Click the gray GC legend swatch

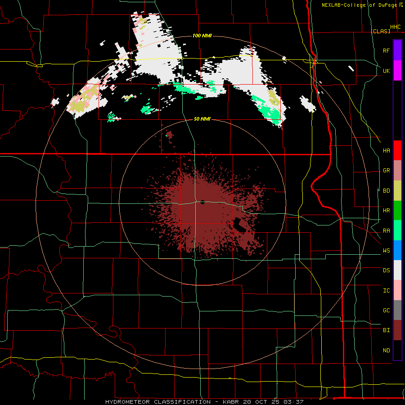pyautogui.click(x=397, y=310)
